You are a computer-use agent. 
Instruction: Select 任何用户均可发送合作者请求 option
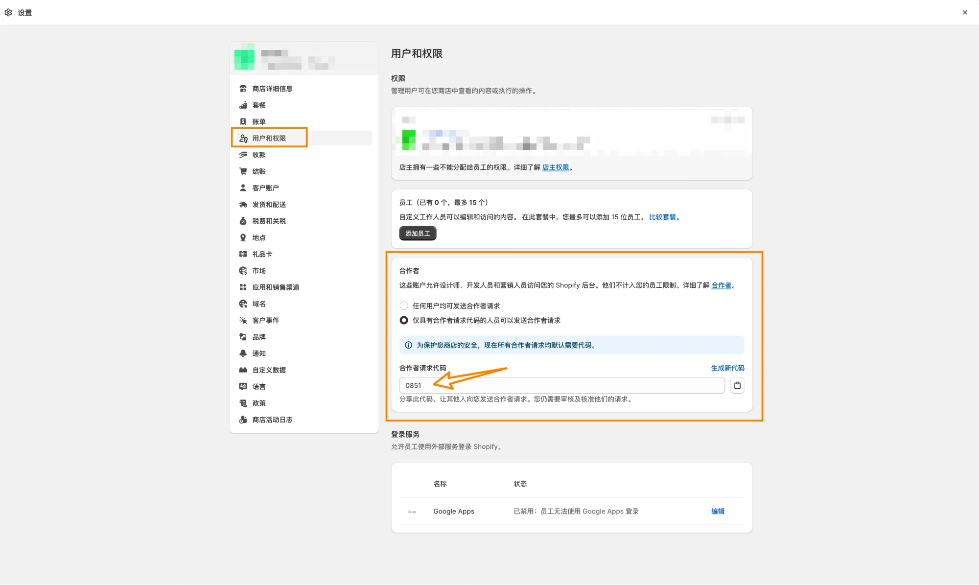(404, 305)
